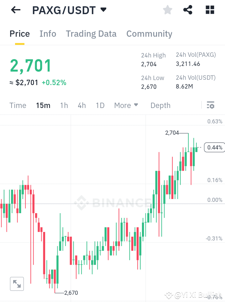Enable the 1D candle interval
The height and width of the screenshot is (302, 225).
(100, 105)
